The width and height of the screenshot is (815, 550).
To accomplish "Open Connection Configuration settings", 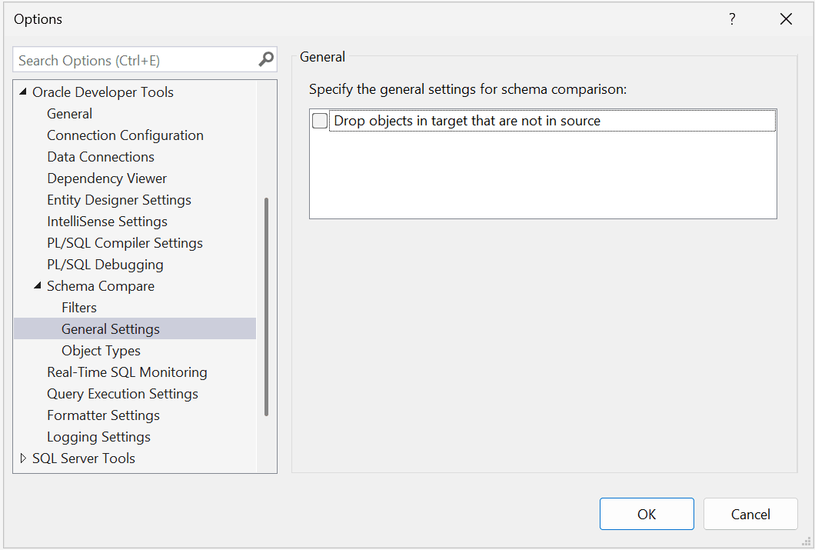I will coord(125,135).
